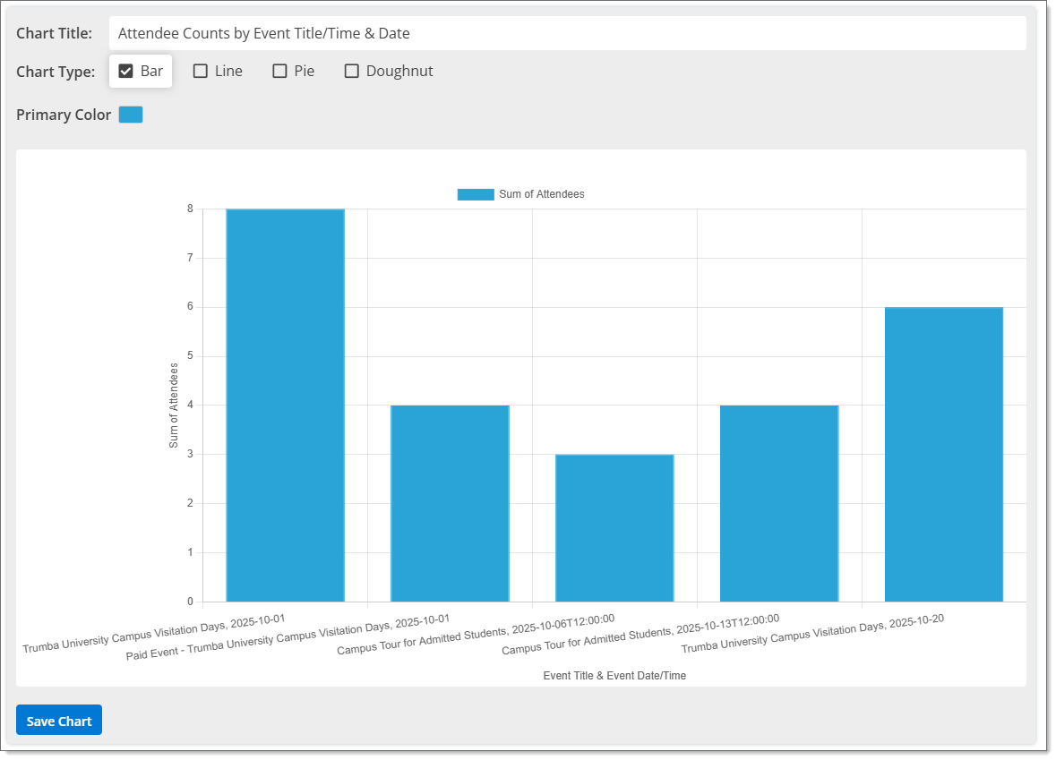Click the Sum of Attendees legend label
Screen dimensions: 1056x760
click(x=541, y=194)
